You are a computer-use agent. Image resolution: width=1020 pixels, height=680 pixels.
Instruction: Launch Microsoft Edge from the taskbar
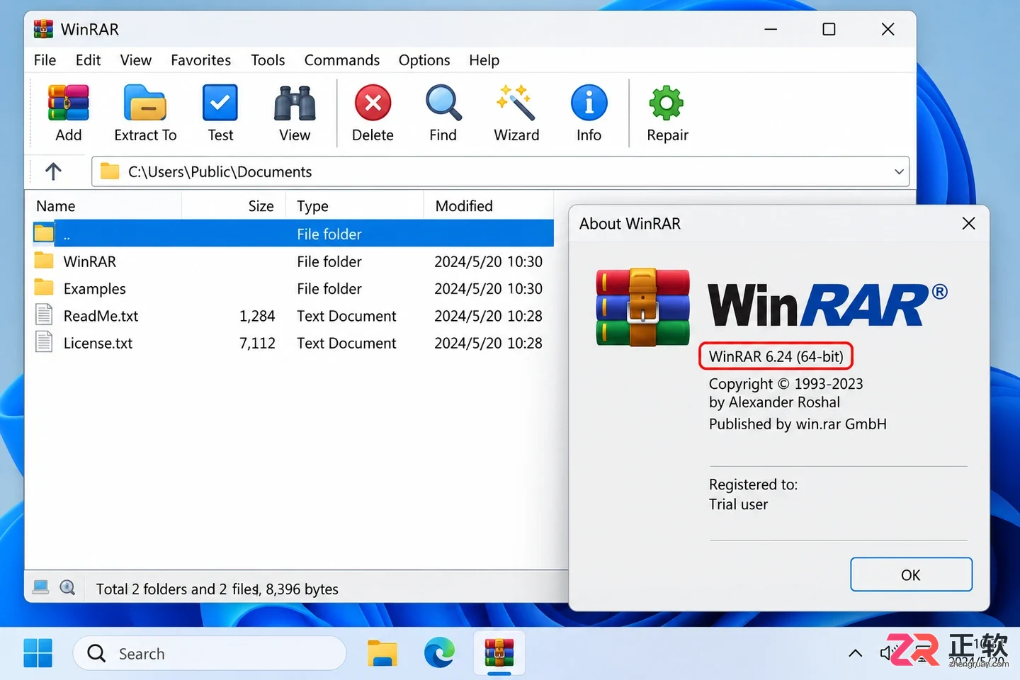pos(439,653)
